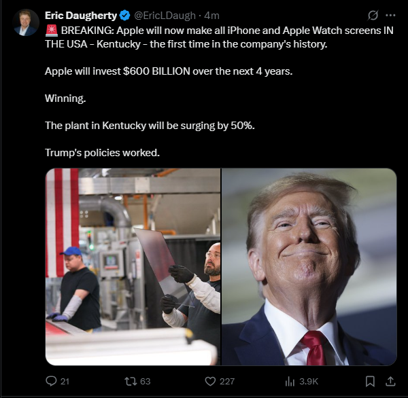Image resolution: width=408 pixels, height=398 pixels.
Task: Open the smiling man in suit photo
Action: coord(309,267)
